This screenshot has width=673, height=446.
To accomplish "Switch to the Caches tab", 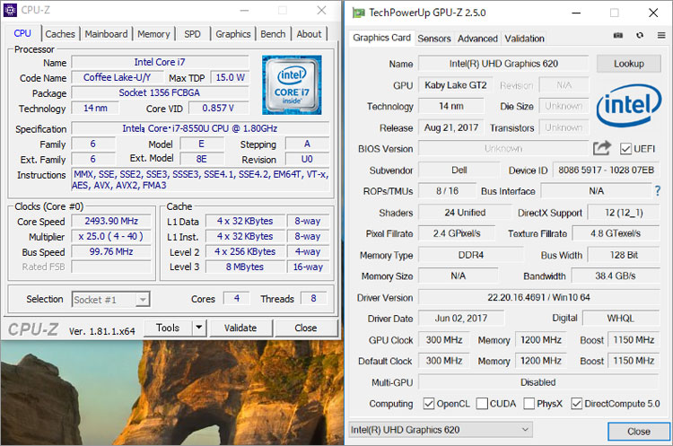I will pos(60,34).
